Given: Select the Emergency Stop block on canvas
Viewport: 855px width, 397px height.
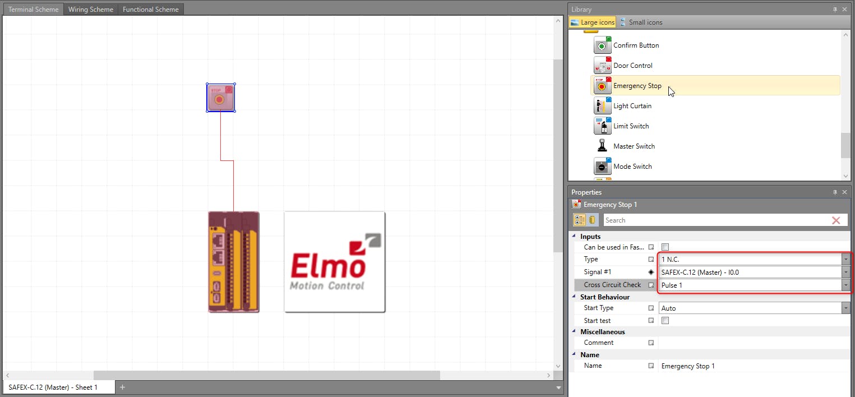Looking at the screenshot, I should tap(220, 98).
